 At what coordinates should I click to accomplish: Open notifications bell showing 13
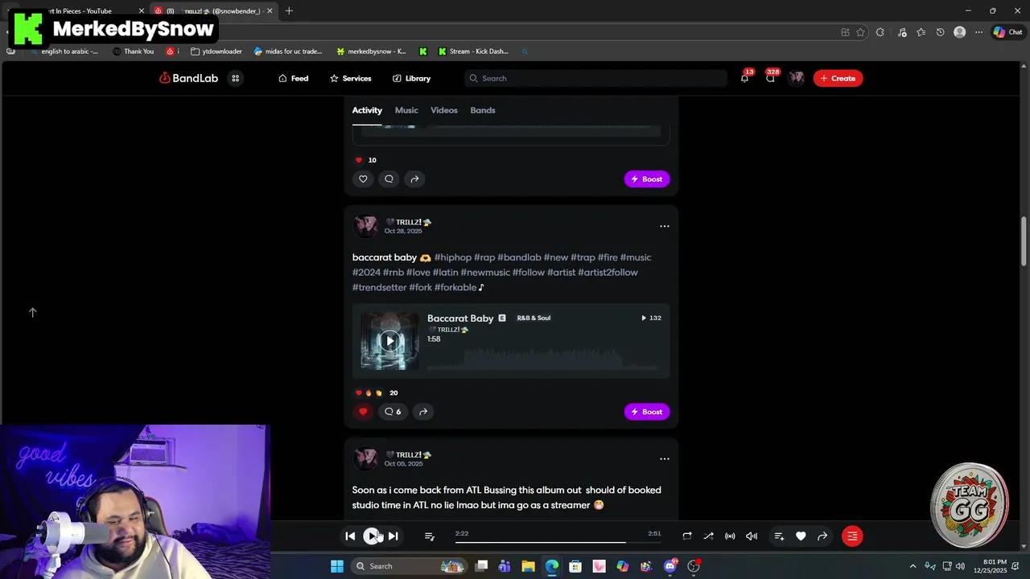pyautogui.click(x=744, y=78)
